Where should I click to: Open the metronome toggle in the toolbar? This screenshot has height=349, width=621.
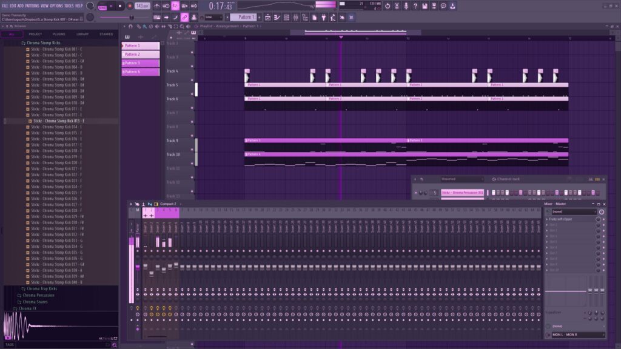click(x=157, y=6)
